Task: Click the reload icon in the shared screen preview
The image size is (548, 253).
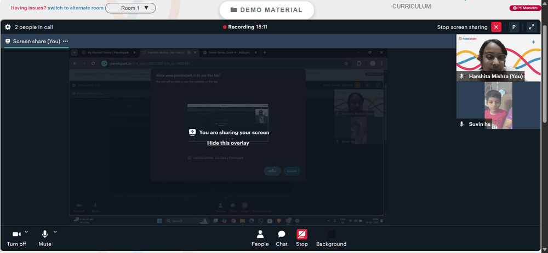Action: 93,63
